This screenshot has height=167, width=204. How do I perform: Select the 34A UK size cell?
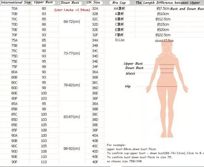[x=95, y=40]
